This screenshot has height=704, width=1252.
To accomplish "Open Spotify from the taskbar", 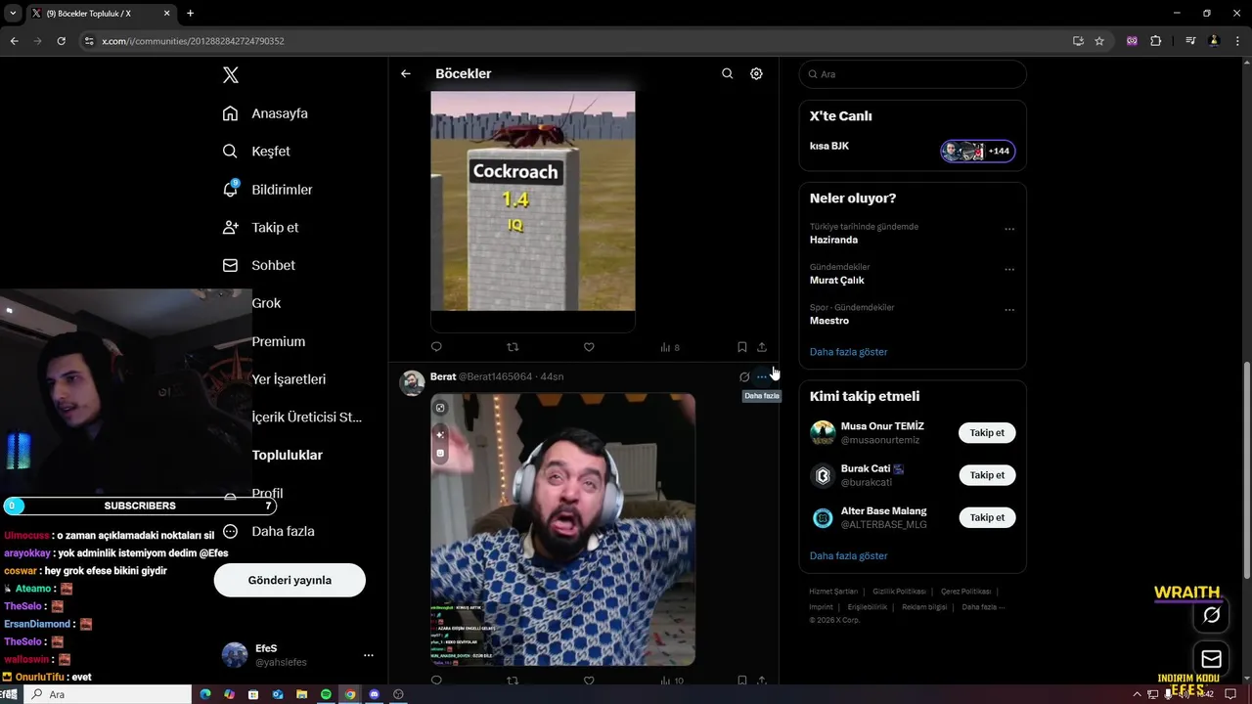I will [x=326, y=694].
